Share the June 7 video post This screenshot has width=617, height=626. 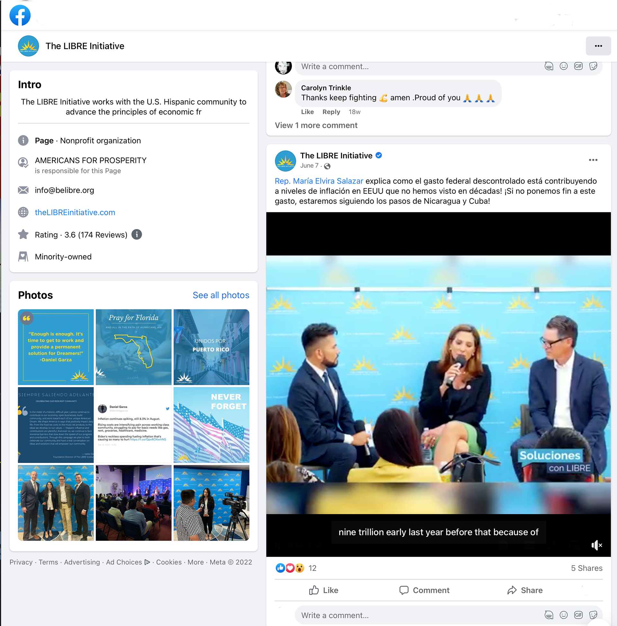525,590
